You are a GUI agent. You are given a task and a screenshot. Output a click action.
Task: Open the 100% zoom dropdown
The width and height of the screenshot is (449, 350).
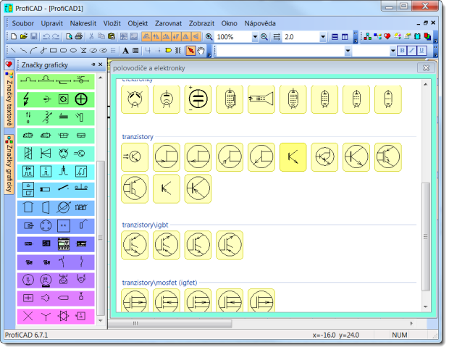coord(255,37)
